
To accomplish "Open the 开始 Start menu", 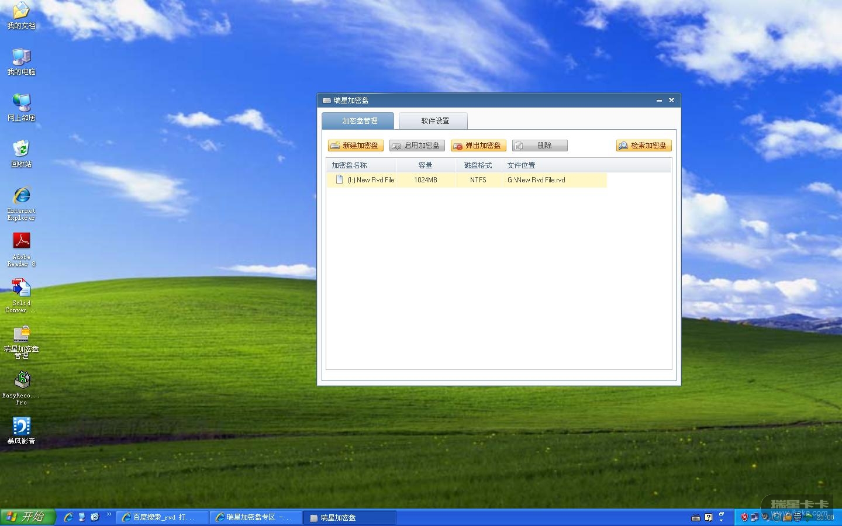I will coord(27,517).
